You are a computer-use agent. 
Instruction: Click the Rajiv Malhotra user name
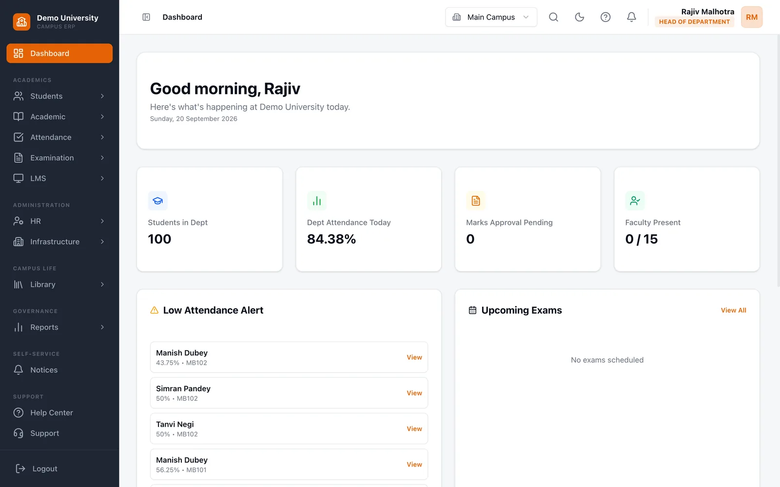click(707, 12)
